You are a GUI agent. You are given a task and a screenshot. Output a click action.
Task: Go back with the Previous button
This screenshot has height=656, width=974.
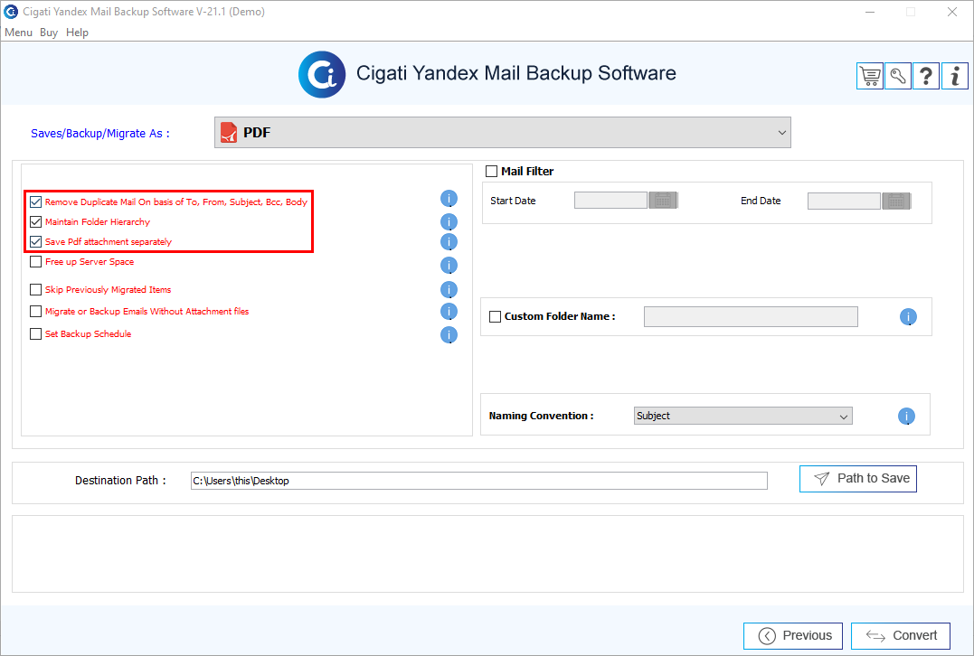pos(793,635)
